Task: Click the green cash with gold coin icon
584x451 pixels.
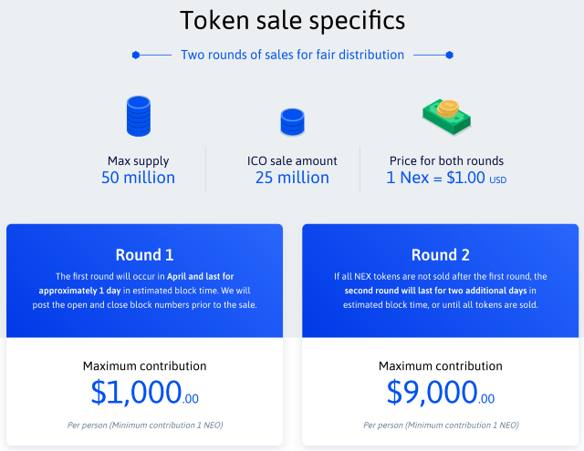Action: 446,117
